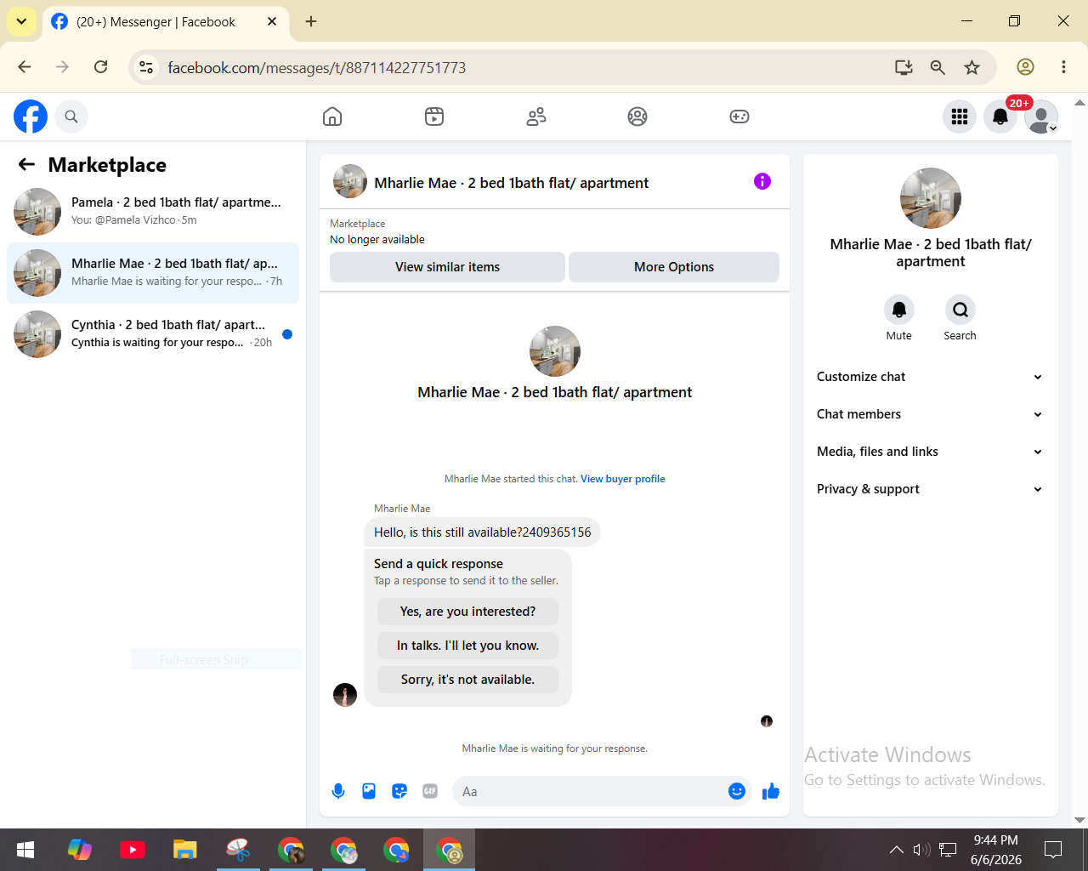The image size is (1088, 871).
Task: Choose a sticker using the sticker icon
Action: point(399,792)
